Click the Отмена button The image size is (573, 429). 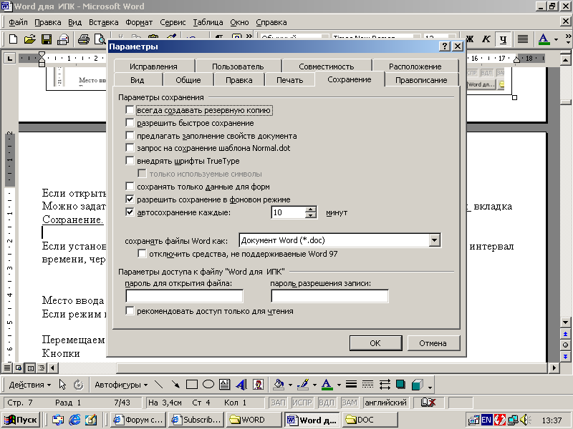433,343
